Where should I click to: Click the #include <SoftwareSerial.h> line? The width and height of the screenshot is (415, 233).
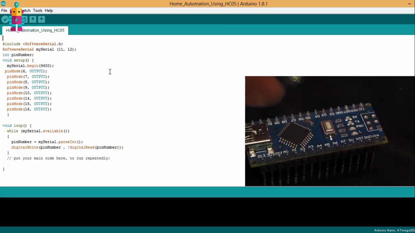pyautogui.click(x=33, y=44)
